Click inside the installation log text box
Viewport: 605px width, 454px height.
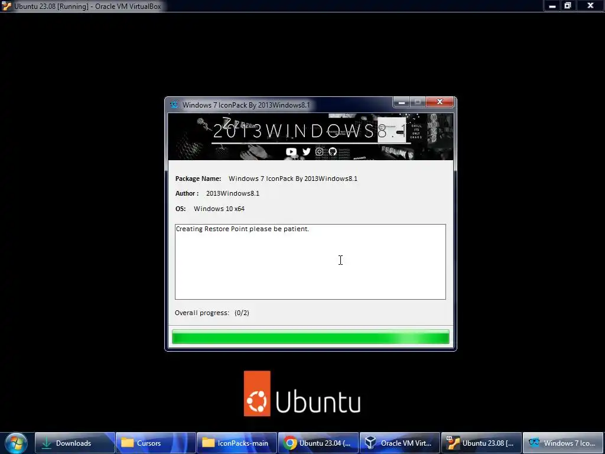pyautogui.click(x=310, y=262)
